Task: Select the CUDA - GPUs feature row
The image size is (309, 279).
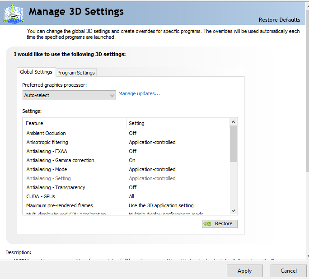Action: pos(126,196)
